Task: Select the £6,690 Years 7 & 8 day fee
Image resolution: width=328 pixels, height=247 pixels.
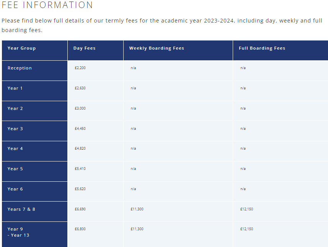Action: (x=80, y=209)
